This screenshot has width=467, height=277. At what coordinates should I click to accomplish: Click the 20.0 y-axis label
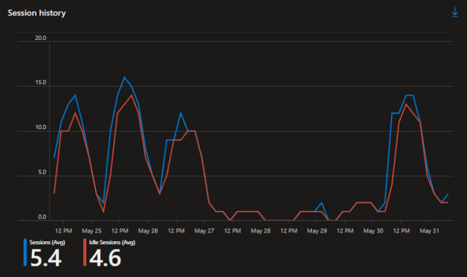pyautogui.click(x=41, y=38)
